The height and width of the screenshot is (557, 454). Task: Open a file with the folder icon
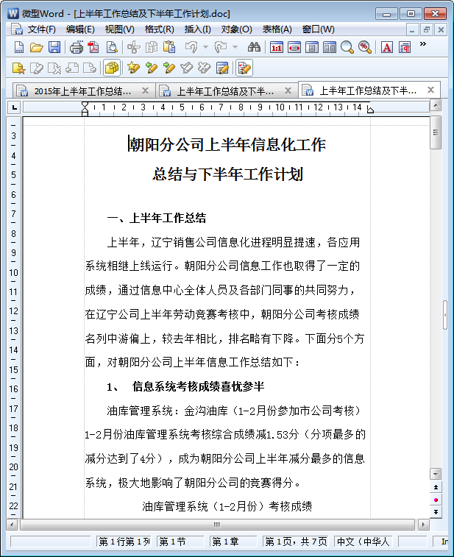pyautogui.click(x=36, y=47)
